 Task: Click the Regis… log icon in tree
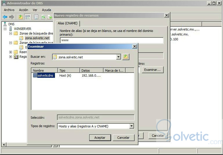click(x=16, y=57)
